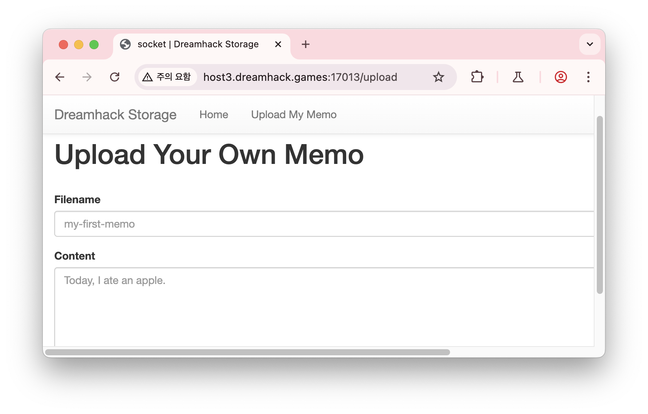Open the three-dot browser menu

(588, 77)
